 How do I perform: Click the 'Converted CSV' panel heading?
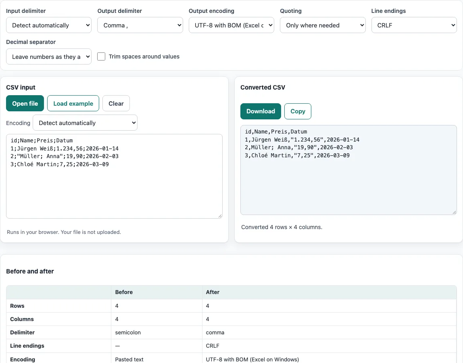click(x=263, y=88)
